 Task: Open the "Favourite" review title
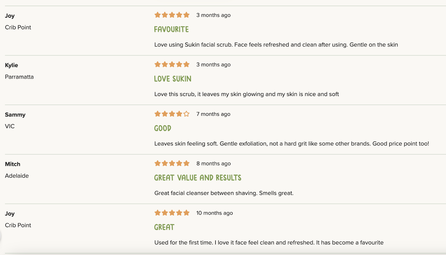tap(171, 29)
